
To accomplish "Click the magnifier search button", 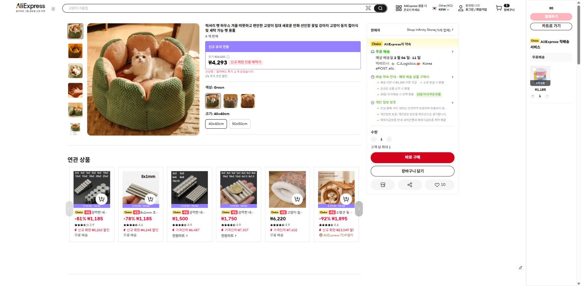I will tap(380, 8).
